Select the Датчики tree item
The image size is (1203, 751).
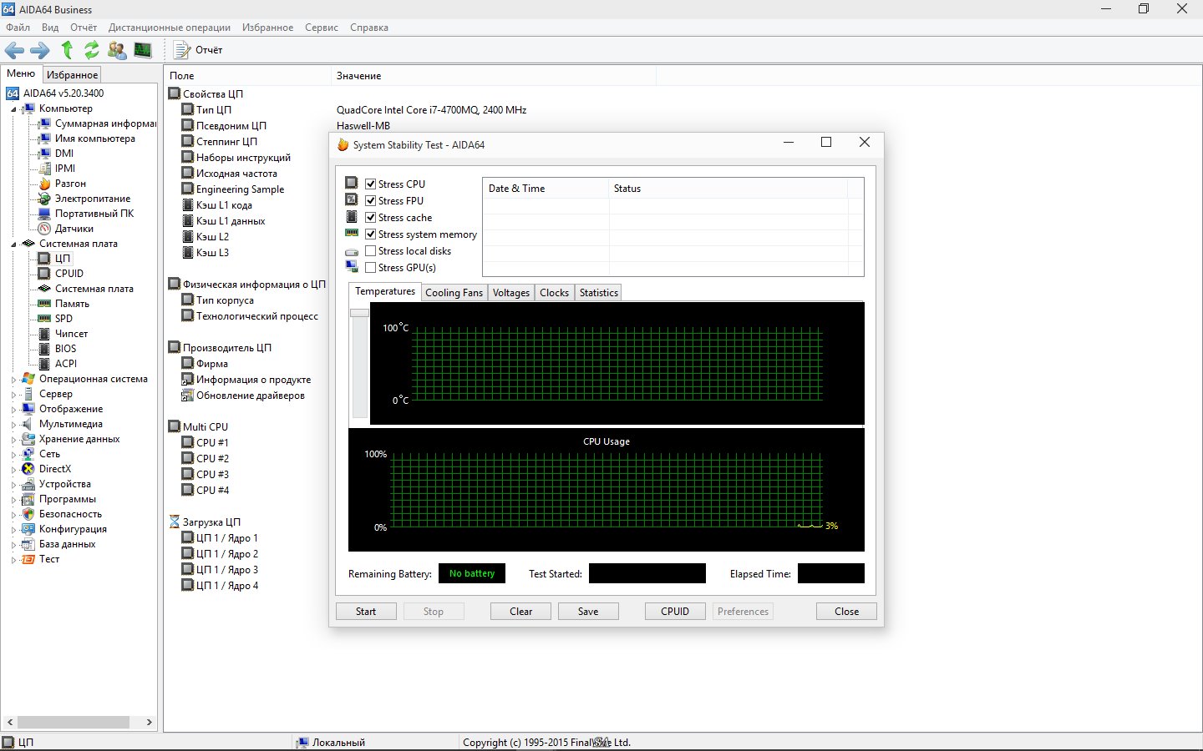click(74, 229)
